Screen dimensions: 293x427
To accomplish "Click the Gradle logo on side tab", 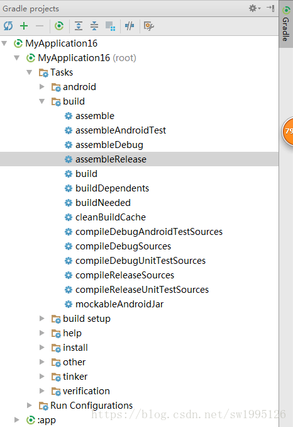I will point(286,10).
